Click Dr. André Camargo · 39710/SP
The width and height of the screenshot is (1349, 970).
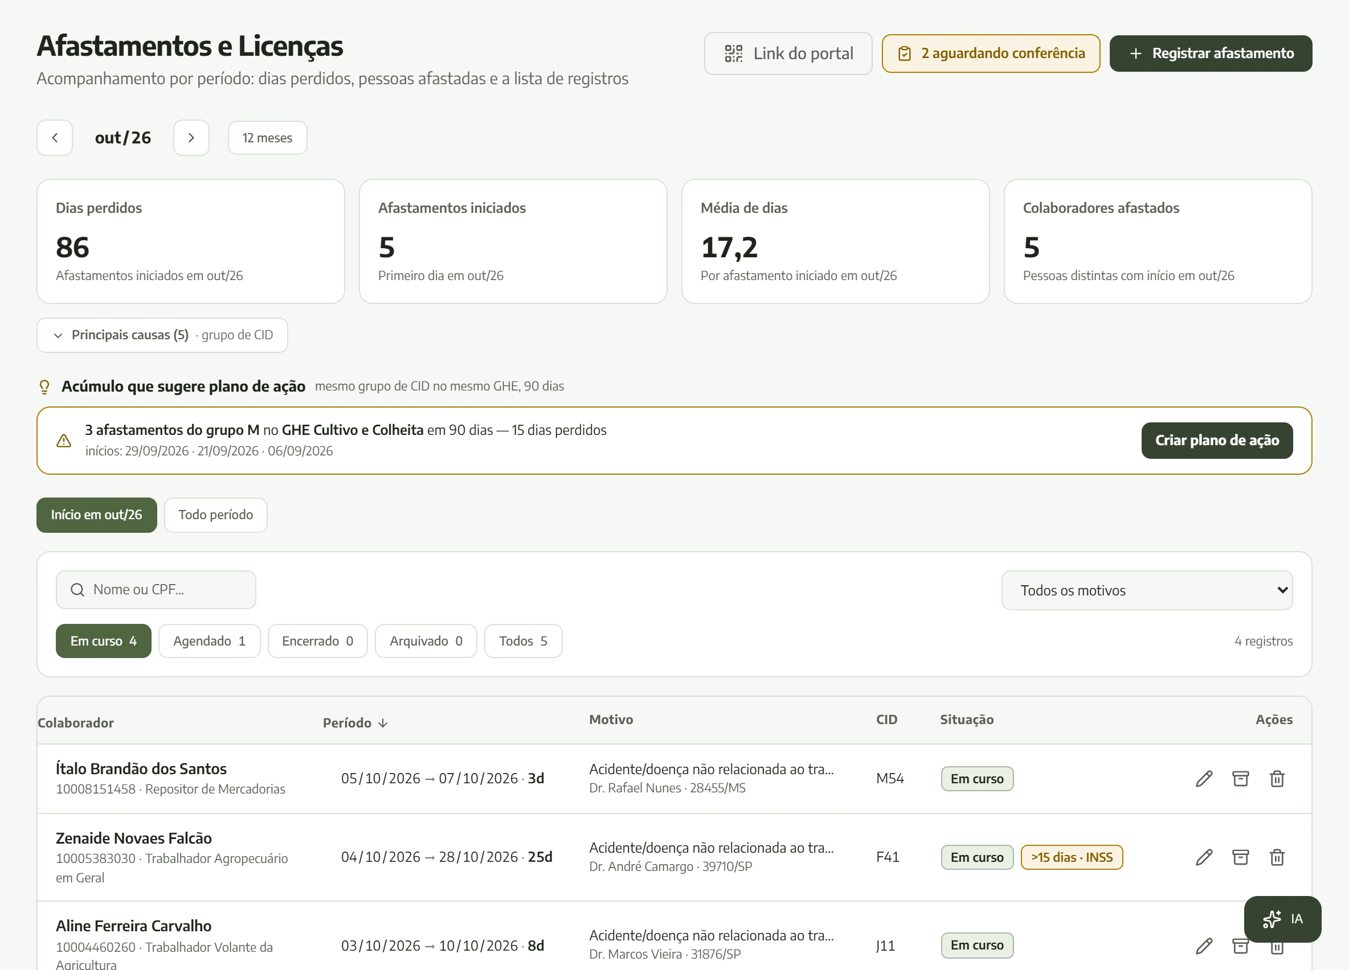[671, 866]
